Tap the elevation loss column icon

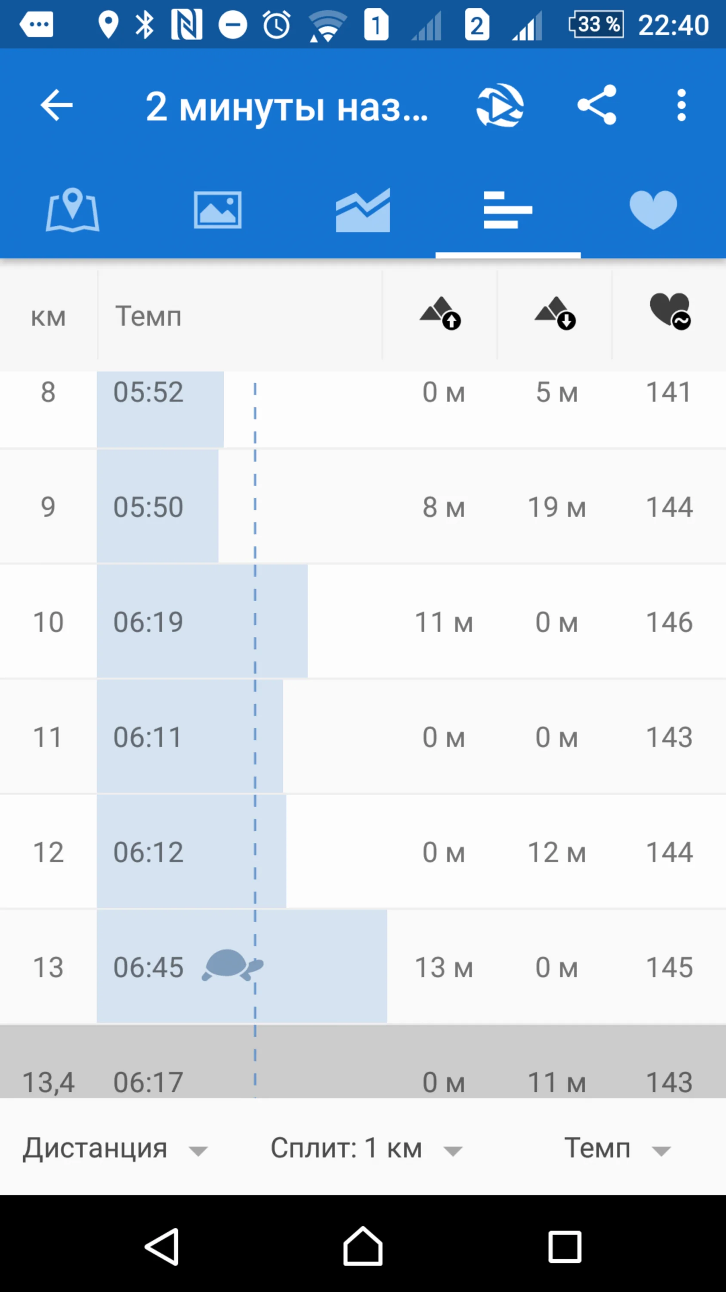pos(555,314)
